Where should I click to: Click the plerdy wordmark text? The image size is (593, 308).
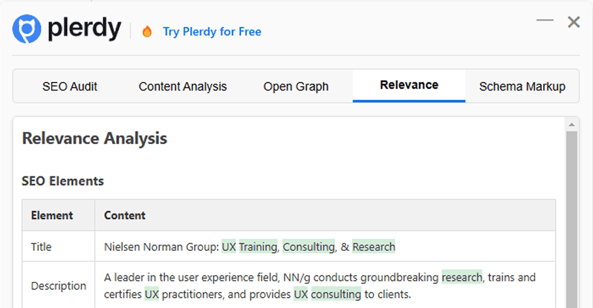pos(84,29)
